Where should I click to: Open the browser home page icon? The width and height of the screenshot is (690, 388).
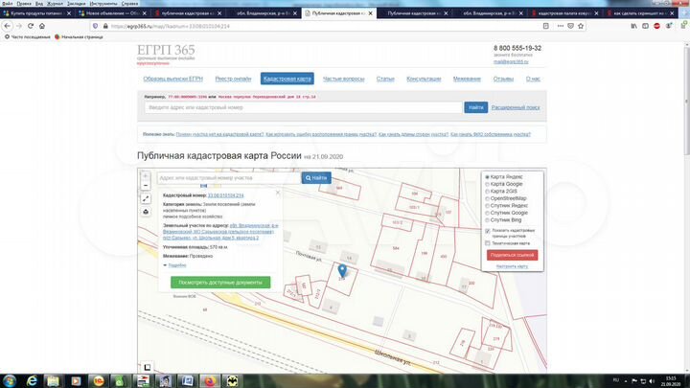tap(42, 26)
